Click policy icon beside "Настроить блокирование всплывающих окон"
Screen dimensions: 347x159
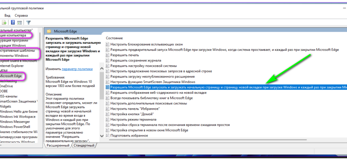pos(108,45)
